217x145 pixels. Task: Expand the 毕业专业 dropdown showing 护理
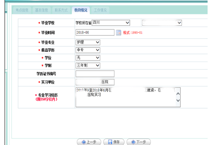coord(88,42)
